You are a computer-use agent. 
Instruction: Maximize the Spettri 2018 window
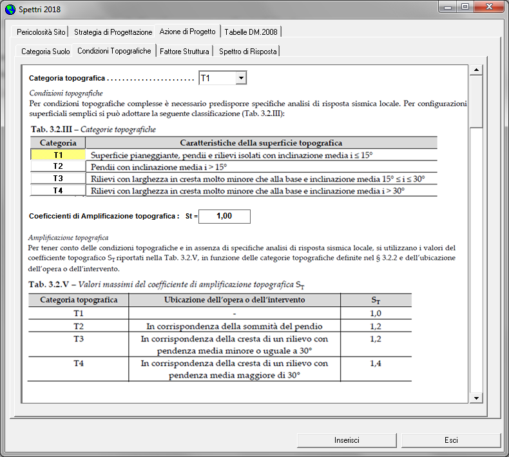coord(465,7)
